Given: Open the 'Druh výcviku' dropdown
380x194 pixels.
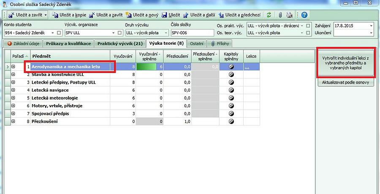Looking at the screenshot, I should (x=166, y=33).
